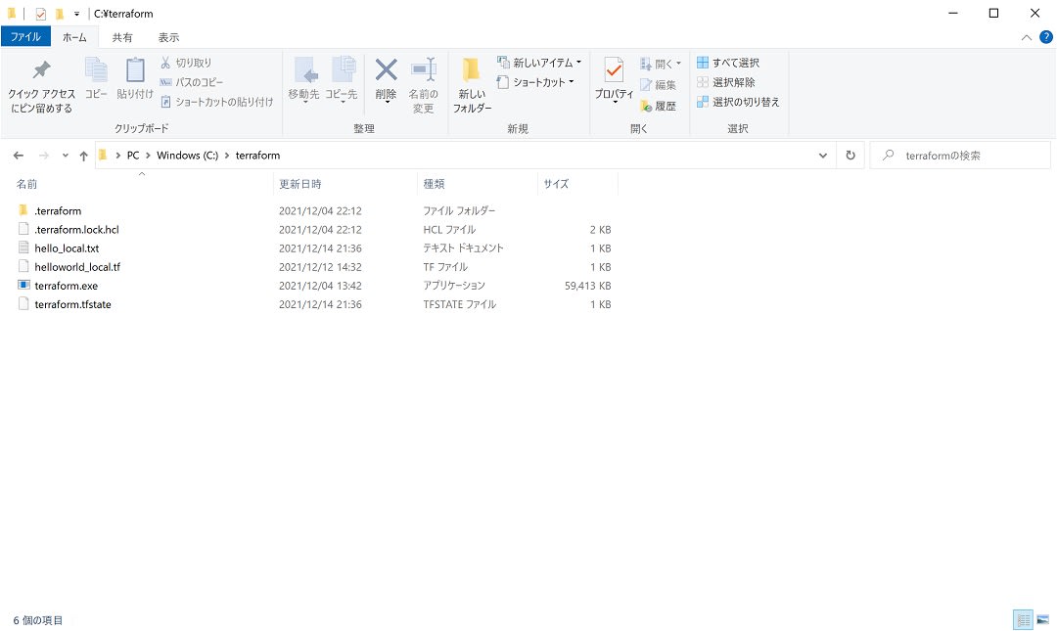Select the terraform.exe application icon
This screenshot has height=631, width=1057.
coord(23,285)
